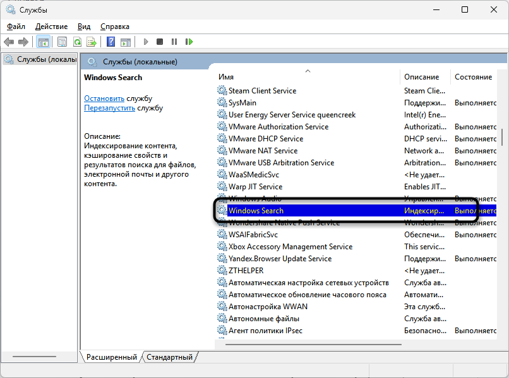Viewport: 509px width, 378px height.
Task: Click the Остановить service link
Action: (x=104, y=98)
